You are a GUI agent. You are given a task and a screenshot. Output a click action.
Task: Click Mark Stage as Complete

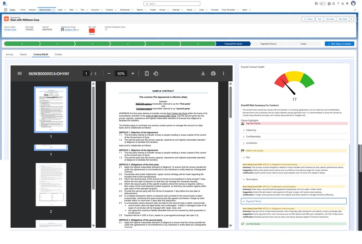coord(340,44)
